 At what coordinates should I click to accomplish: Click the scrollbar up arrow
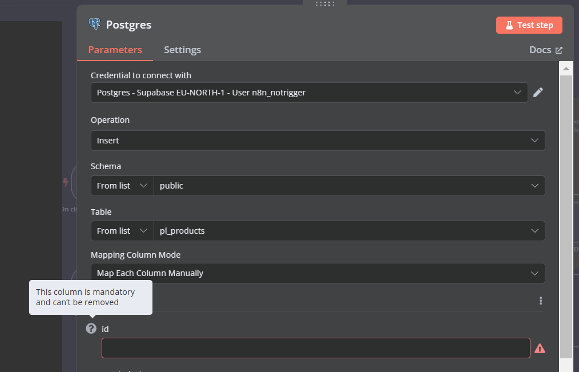pyautogui.click(x=566, y=69)
